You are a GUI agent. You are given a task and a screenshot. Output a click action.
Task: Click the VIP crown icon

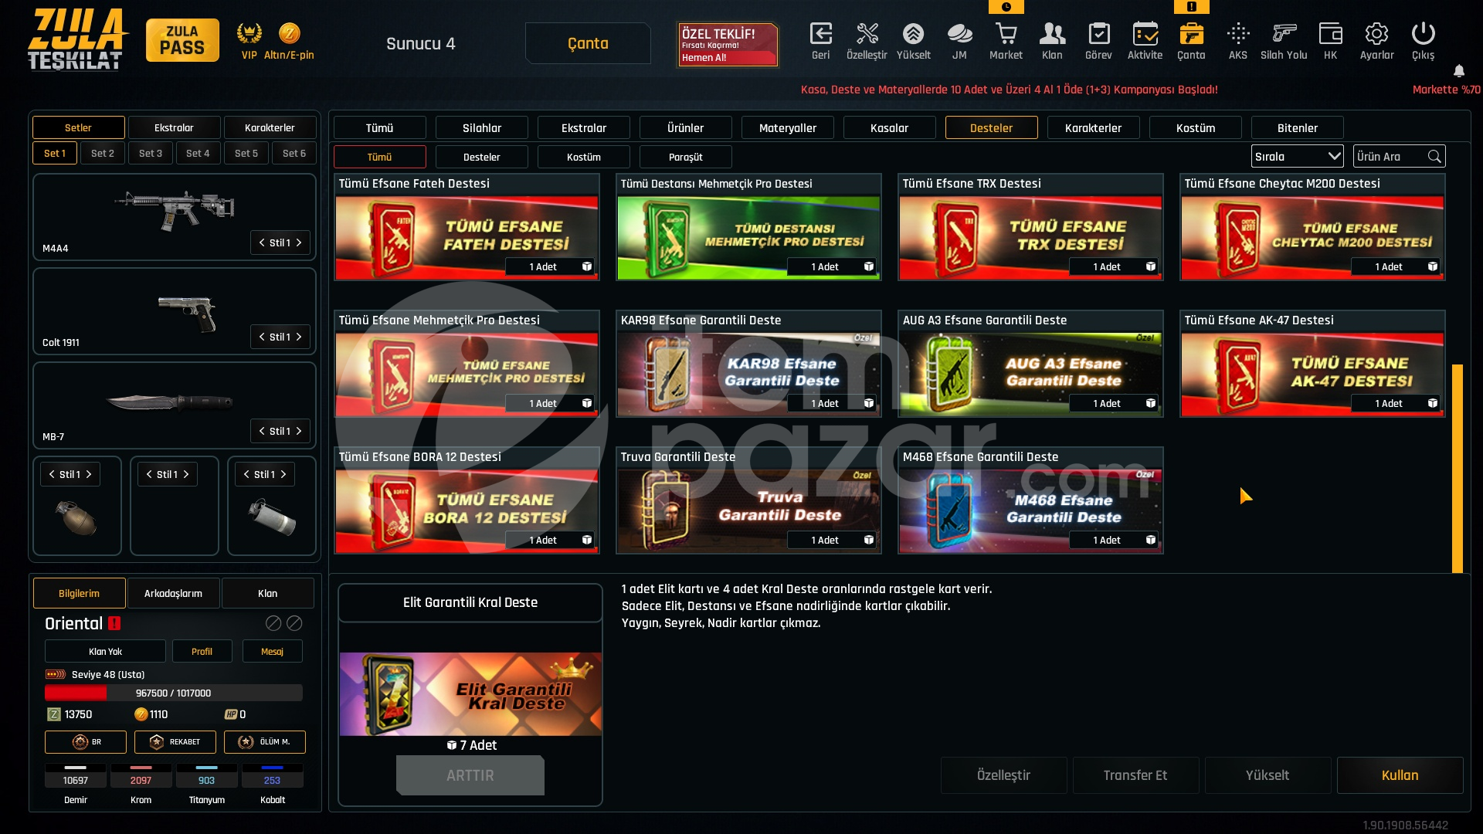pos(249,33)
